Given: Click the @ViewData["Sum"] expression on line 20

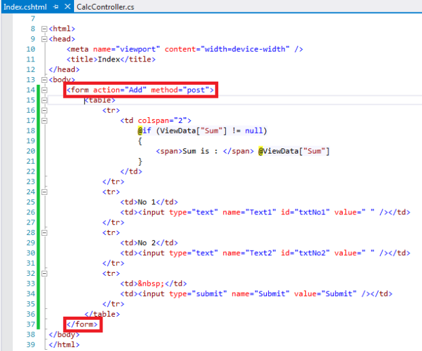Looking at the screenshot, I should tap(294, 151).
